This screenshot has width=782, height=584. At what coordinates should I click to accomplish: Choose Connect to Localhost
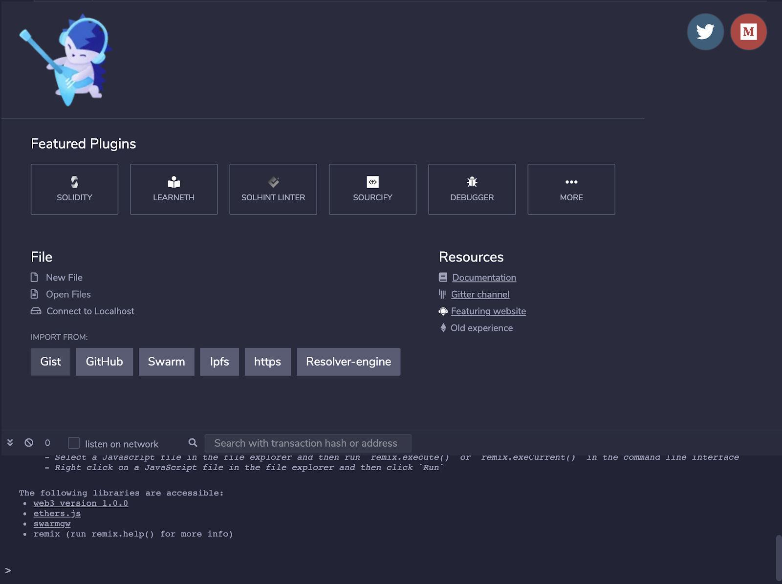(x=90, y=311)
